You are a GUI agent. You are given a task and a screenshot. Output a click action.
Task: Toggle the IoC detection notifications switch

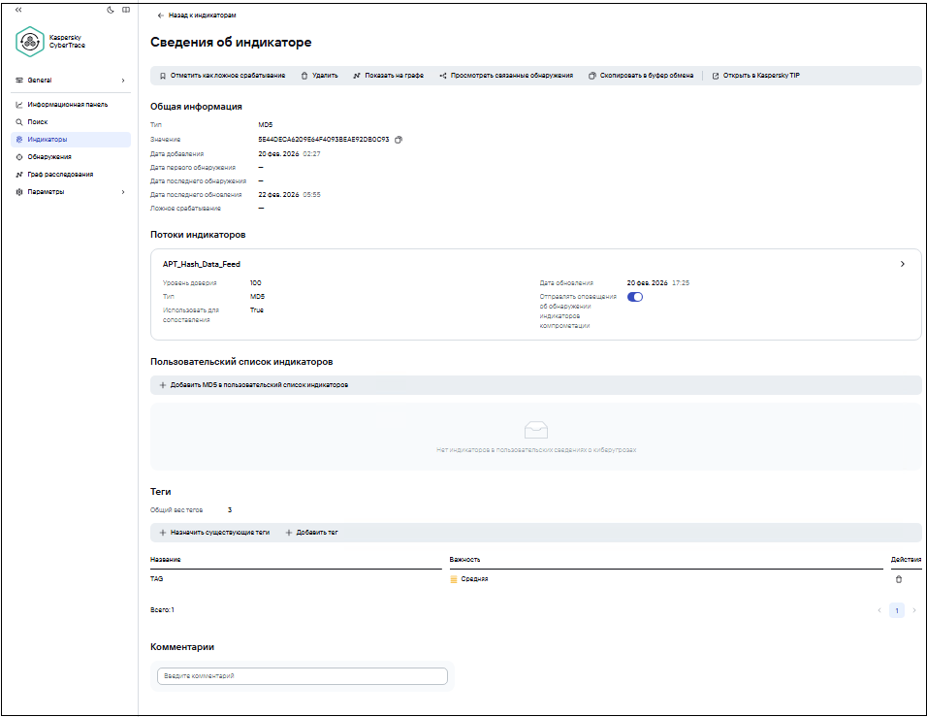point(635,297)
